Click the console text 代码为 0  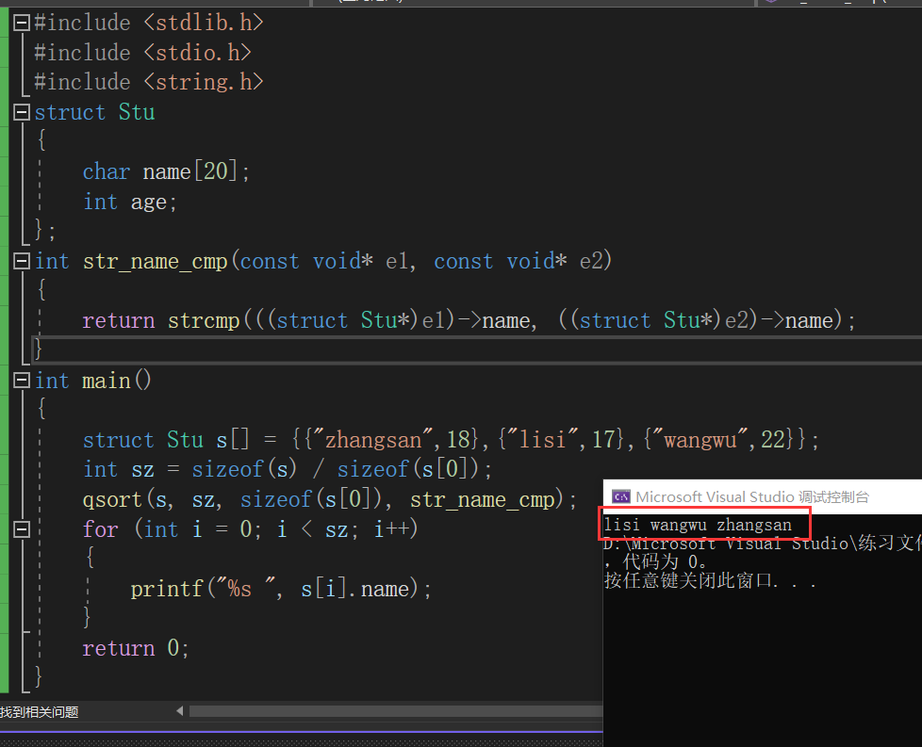tap(665, 561)
